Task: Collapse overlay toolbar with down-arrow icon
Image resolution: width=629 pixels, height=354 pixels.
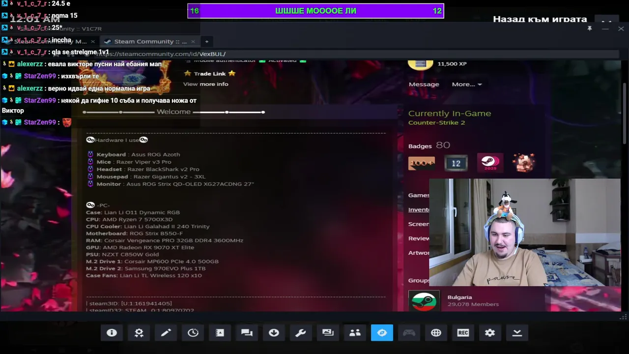Action: [x=517, y=333]
